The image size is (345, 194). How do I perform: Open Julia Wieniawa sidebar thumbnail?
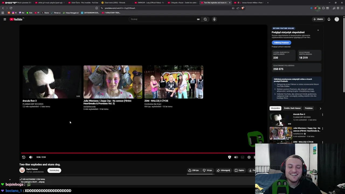coord(281,133)
